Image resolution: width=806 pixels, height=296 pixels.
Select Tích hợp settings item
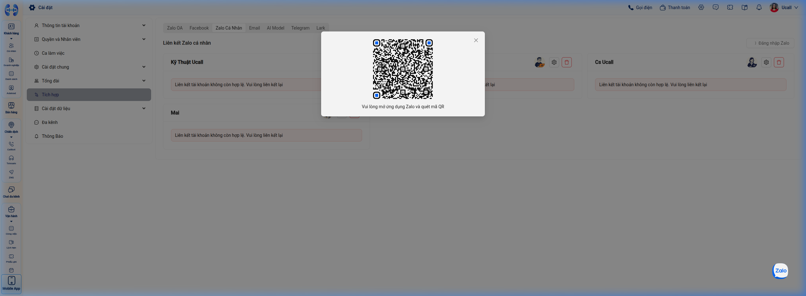pyautogui.click(x=89, y=95)
